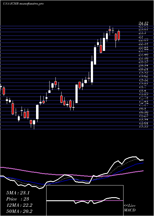Click the 20.24 price axis label
154x216 pixels.
pos(143,69)
